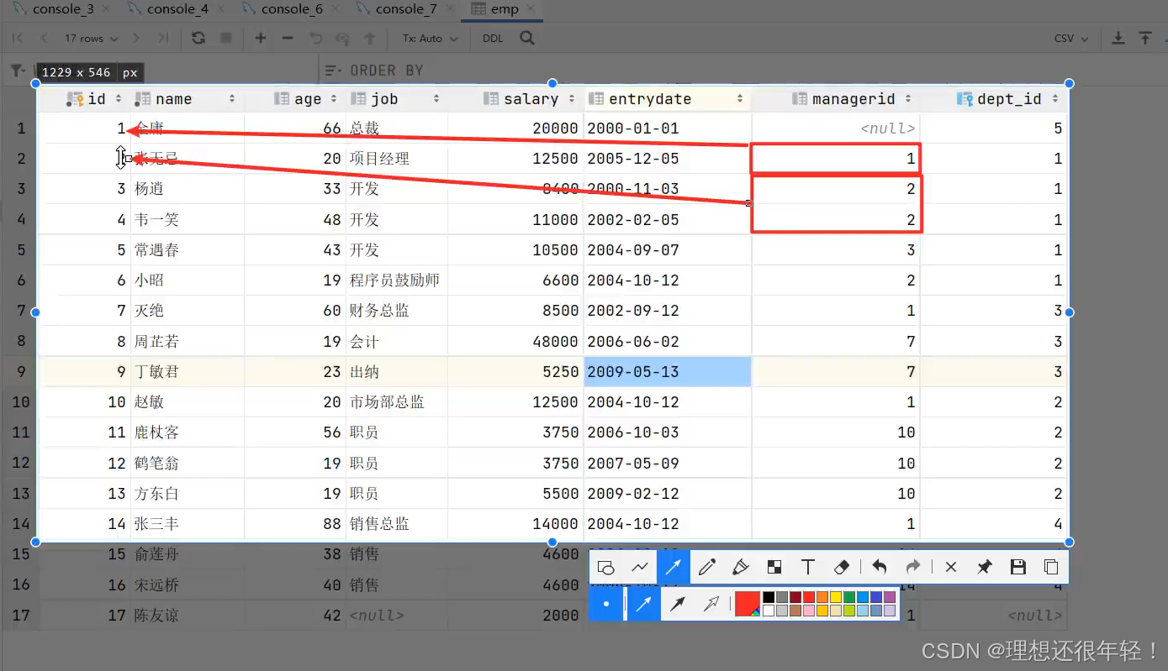1168x671 pixels.
Task: Redo the annotation
Action: click(x=912, y=567)
